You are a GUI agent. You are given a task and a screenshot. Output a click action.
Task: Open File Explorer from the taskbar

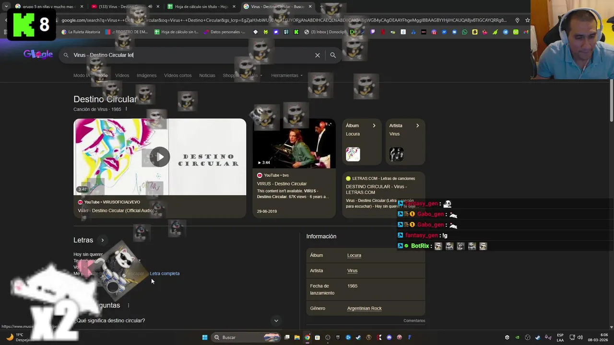pos(297,337)
